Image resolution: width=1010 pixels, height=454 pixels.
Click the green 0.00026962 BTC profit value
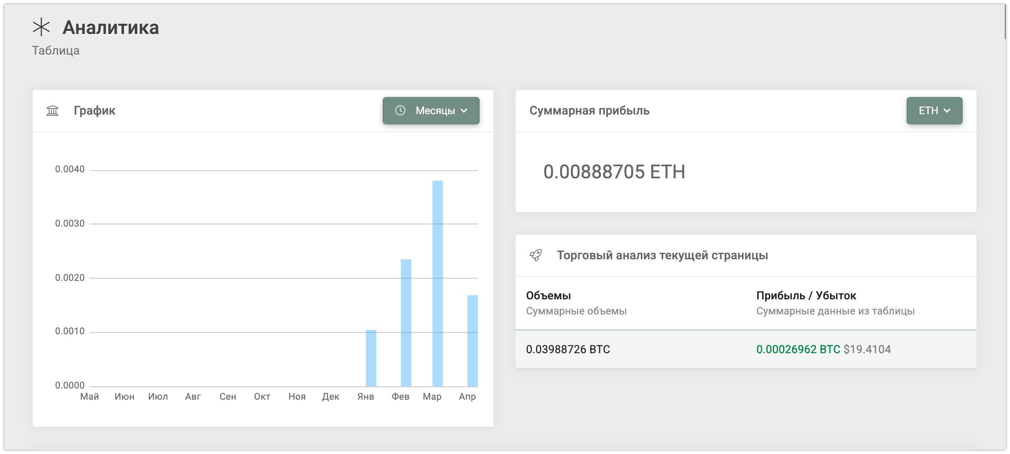click(798, 349)
